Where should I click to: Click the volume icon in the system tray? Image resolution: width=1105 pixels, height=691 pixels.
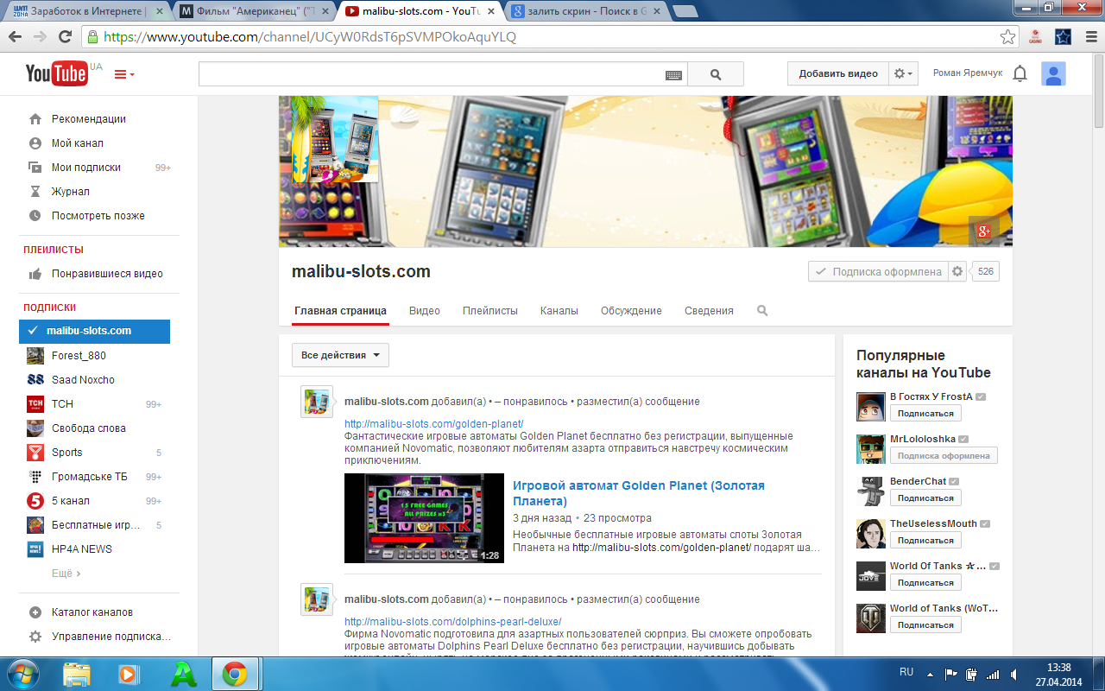[1013, 674]
